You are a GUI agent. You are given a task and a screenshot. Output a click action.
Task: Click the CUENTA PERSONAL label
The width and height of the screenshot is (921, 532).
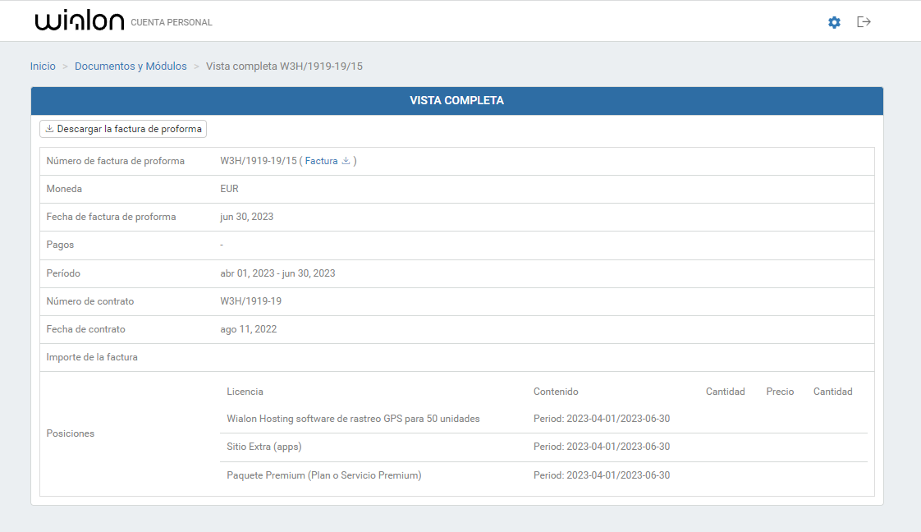tap(172, 23)
